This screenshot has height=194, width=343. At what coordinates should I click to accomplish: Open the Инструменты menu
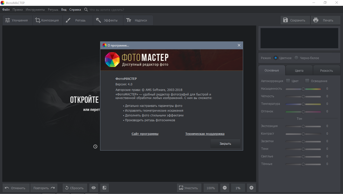[35, 10]
